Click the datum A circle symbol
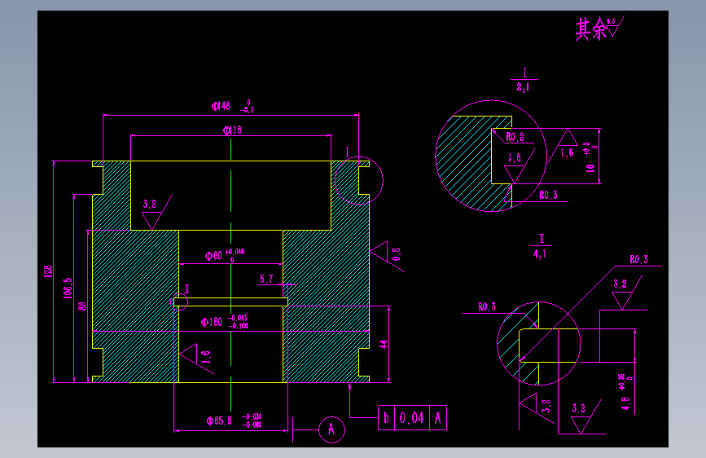This screenshot has height=458, width=706. point(332,429)
